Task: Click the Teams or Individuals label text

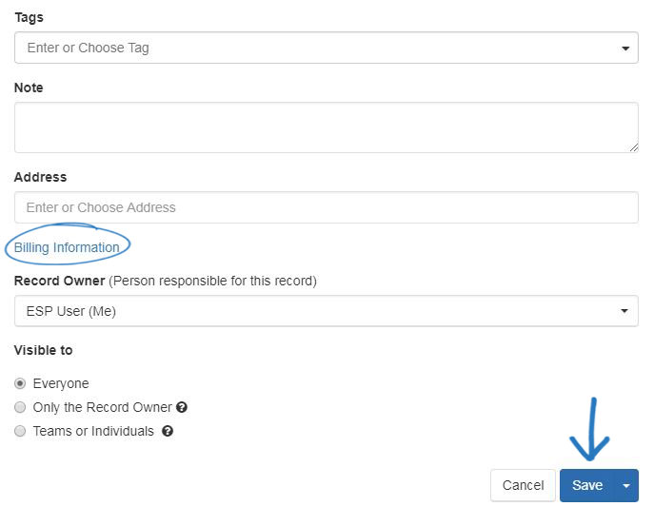Action: pos(93,431)
